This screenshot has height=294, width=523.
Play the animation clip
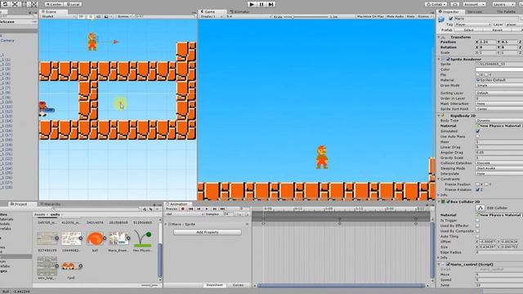click(207, 209)
